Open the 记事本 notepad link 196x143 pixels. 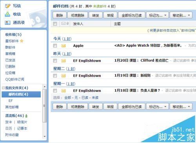(x=22, y=128)
